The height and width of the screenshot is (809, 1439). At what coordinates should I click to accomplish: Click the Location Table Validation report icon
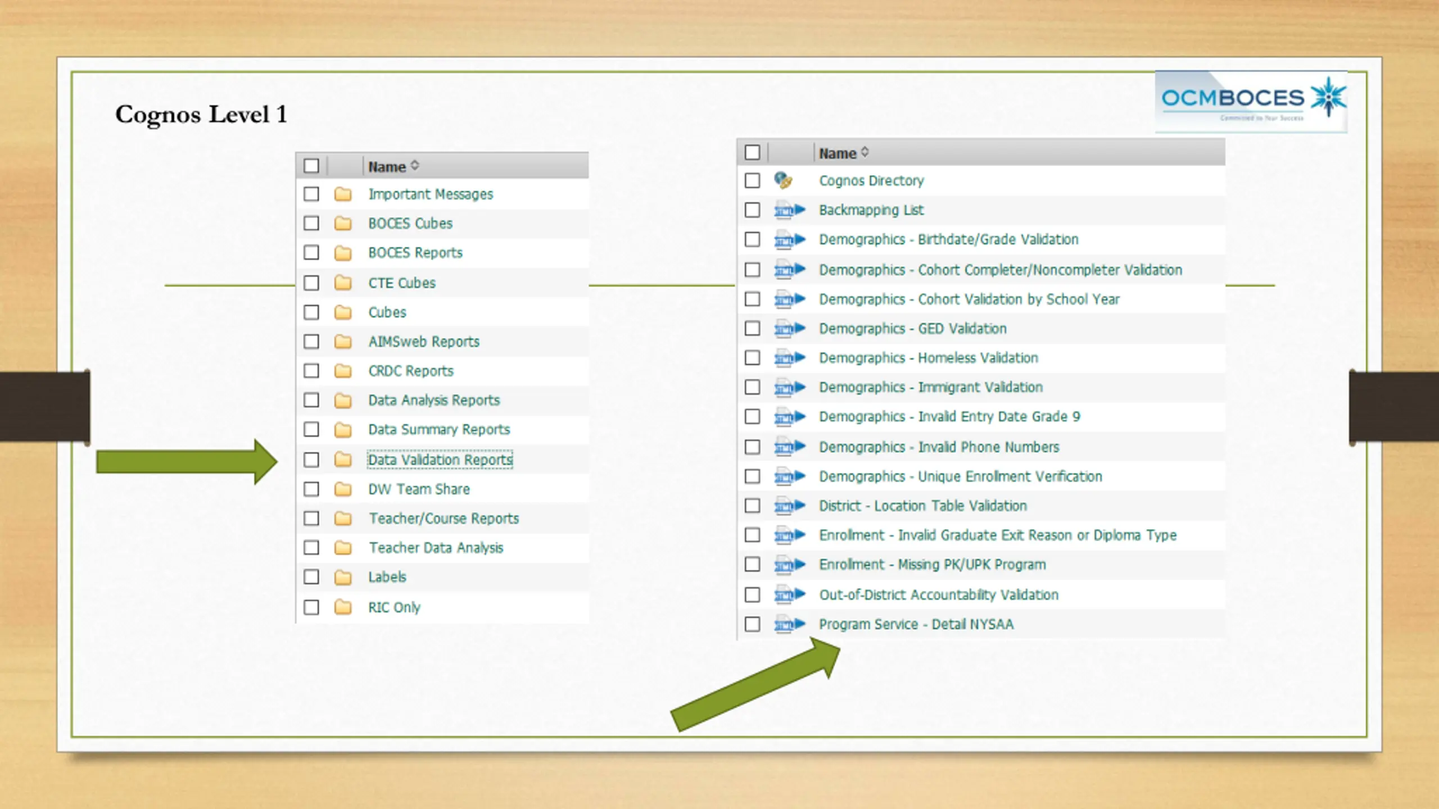789,506
